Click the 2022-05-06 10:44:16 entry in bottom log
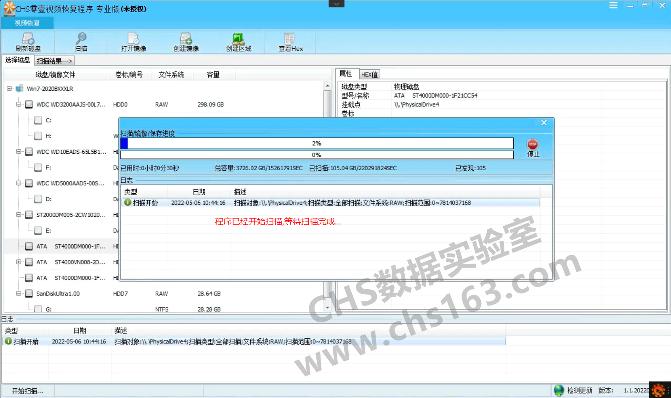 79,342
